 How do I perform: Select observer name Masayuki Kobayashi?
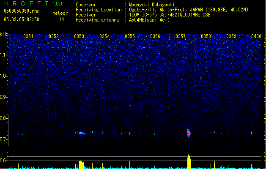point(152,5)
